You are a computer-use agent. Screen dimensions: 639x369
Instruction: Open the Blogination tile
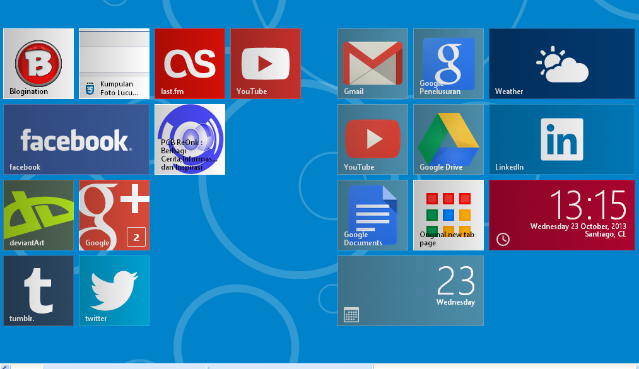click(38, 64)
